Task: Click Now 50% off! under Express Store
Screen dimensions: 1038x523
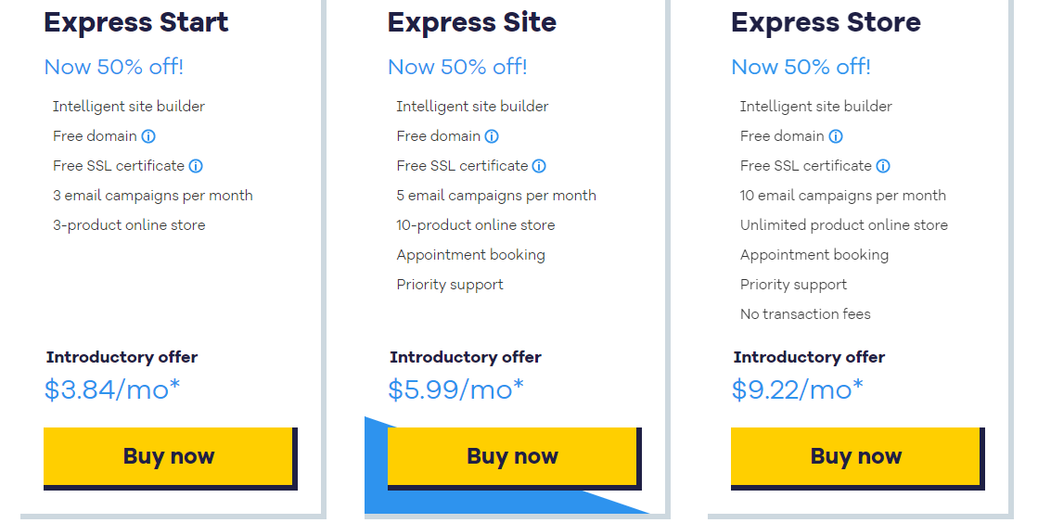Action: click(x=801, y=67)
